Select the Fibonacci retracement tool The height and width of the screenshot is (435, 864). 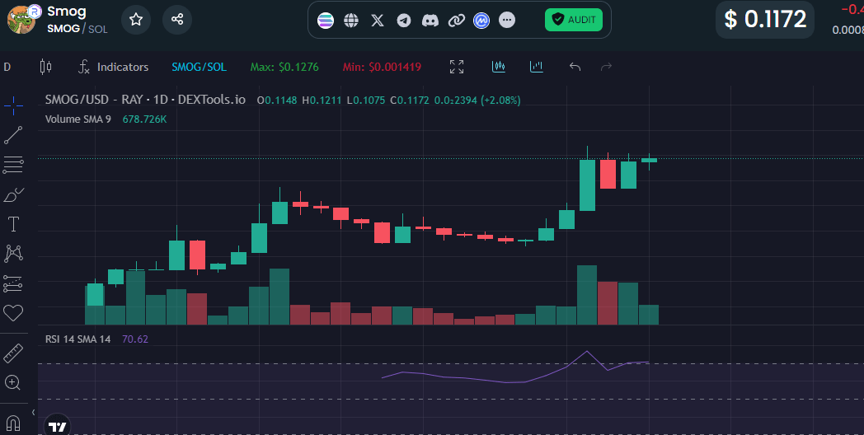[x=13, y=165]
